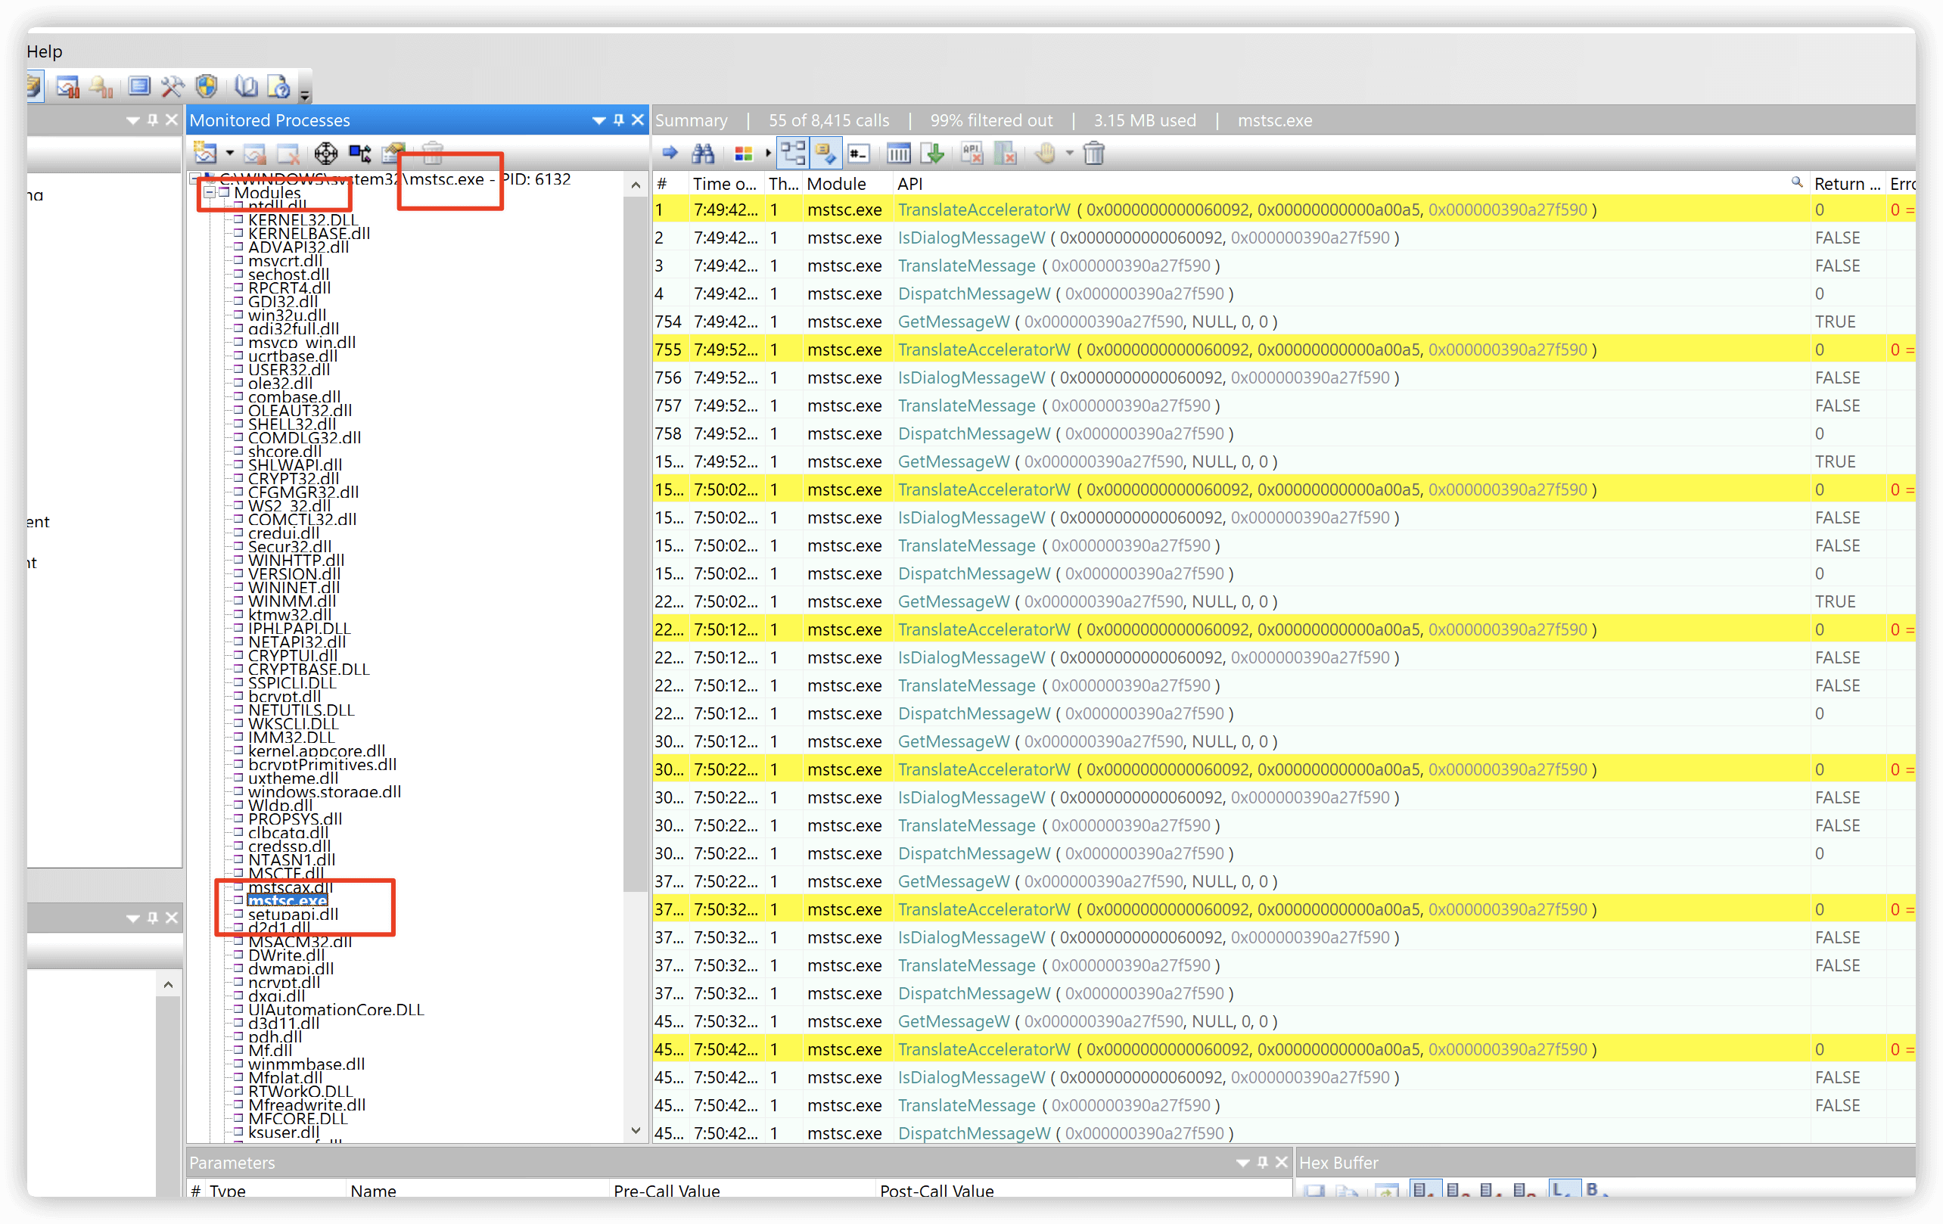
Task: Select USER32.dll in the modules tree
Action: [288, 369]
